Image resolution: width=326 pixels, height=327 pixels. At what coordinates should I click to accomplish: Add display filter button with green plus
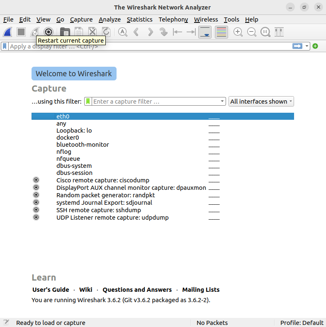coord(315,46)
